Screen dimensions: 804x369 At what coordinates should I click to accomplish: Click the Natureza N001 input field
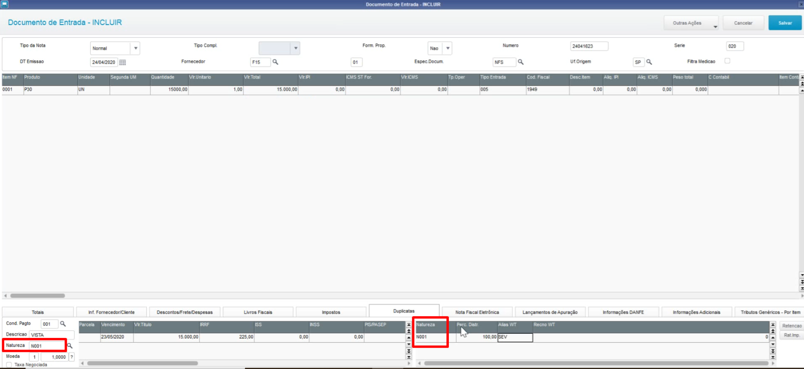pyautogui.click(x=47, y=346)
